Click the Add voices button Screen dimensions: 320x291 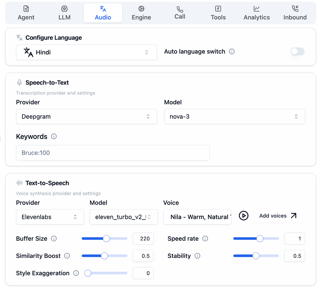pyautogui.click(x=278, y=216)
